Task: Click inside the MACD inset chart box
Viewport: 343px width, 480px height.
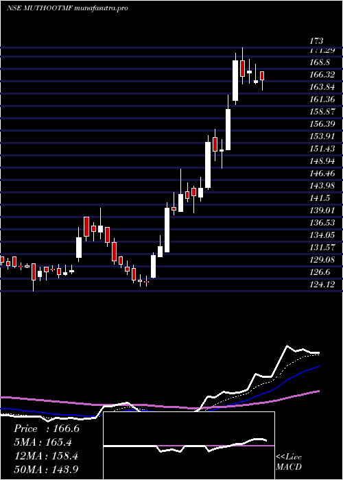Action: (x=189, y=446)
